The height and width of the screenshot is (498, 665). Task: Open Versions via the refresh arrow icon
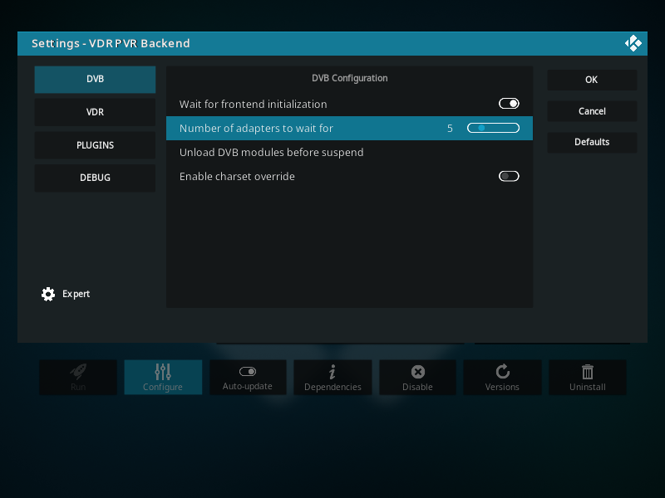pos(502,371)
